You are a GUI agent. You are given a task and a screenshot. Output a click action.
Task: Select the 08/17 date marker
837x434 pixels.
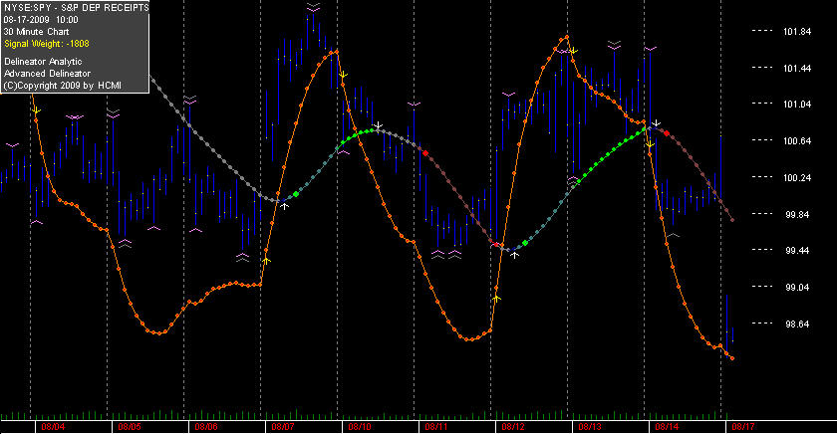point(743,427)
